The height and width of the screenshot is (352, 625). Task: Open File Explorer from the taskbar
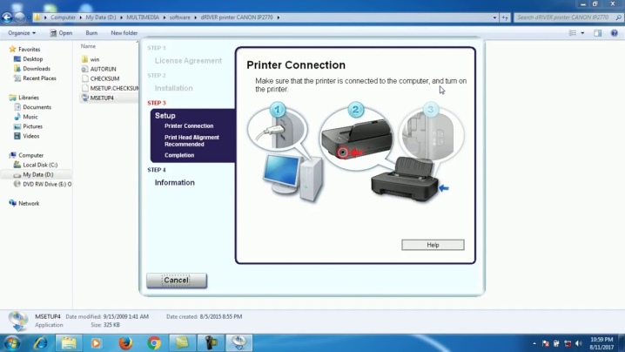tap(69, 343)
